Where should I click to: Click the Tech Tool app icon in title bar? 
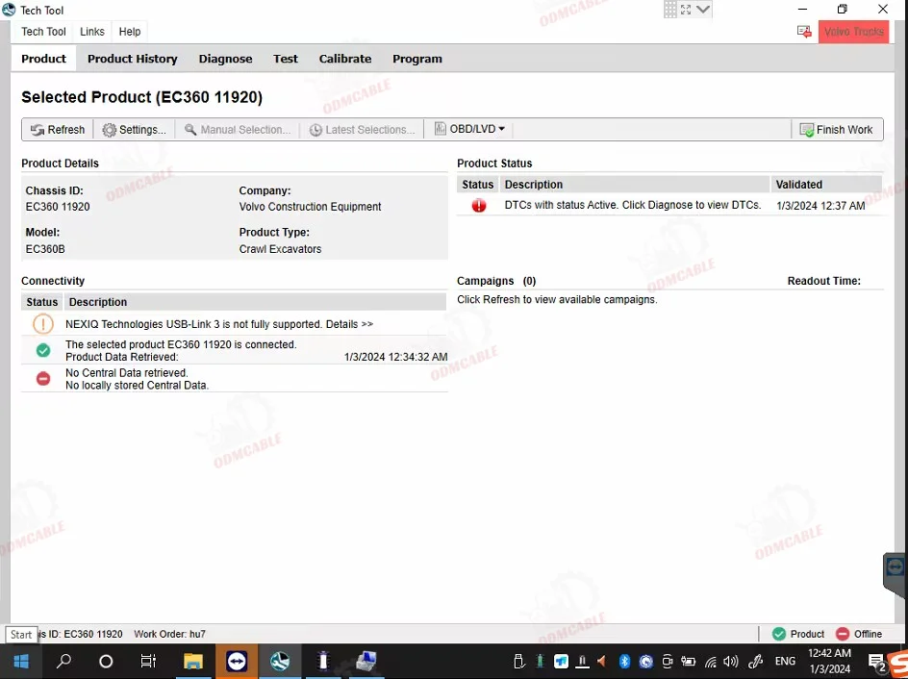click(9, 10)
